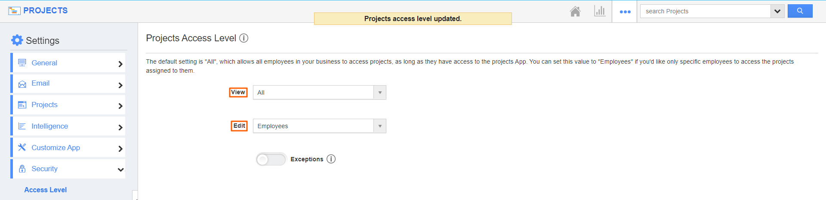
Task: Click the Settings gear icon
Action: click(x=17, y=40)
